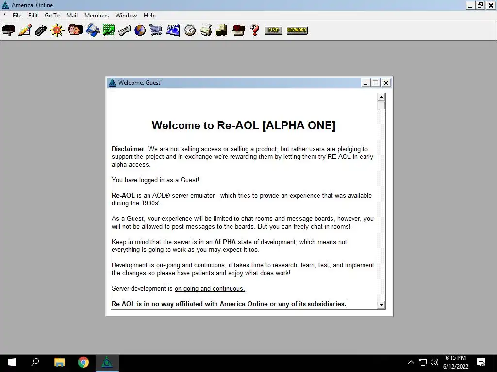Click the KEYWORD toolbar button
The height and width of the screenshot is (372, 497).
click(x=297, y=31)
